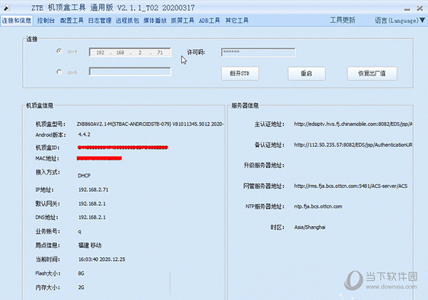Switch to the 控制台 tab
428x300 pixels.
coord(46,21)
